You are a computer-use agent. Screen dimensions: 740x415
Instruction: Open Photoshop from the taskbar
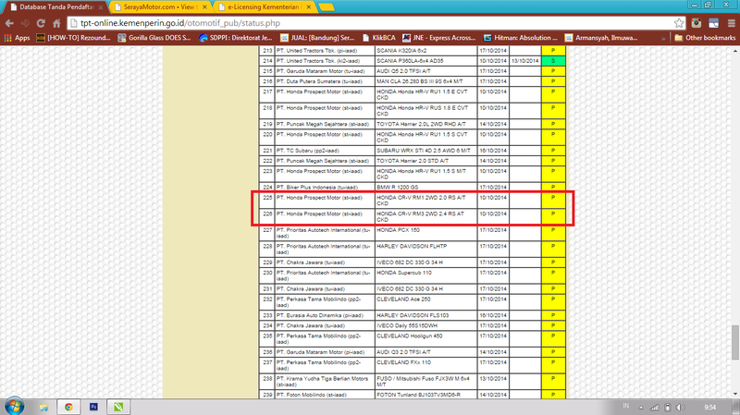93,407
